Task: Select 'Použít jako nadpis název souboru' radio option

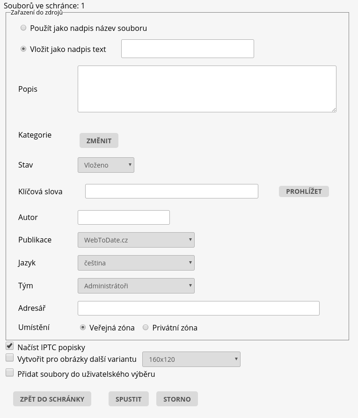Action: tap(23, 28)
